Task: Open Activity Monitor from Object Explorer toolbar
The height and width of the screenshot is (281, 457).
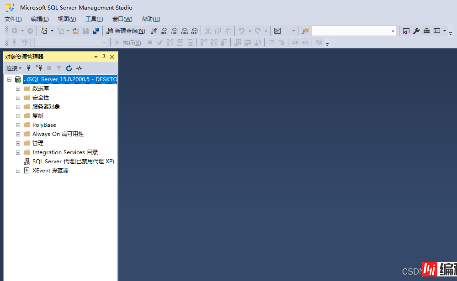Action: (79, 68)
